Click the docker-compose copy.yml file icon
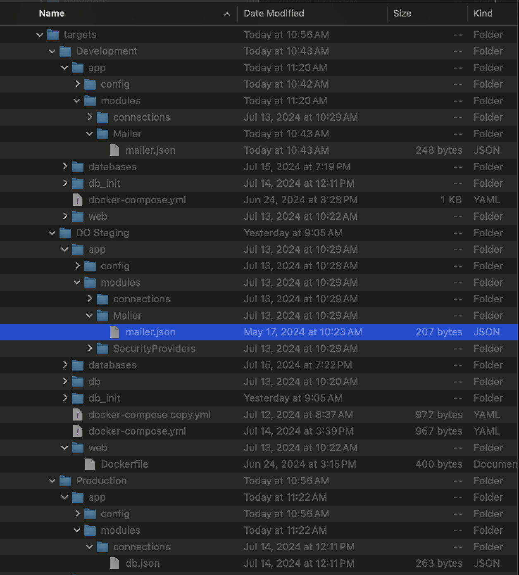Viewport: 519px width, 575px height. tap(78, 415)
